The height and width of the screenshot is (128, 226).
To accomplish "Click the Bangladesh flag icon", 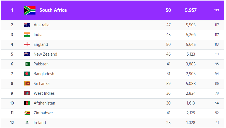I will click(27, 74).
